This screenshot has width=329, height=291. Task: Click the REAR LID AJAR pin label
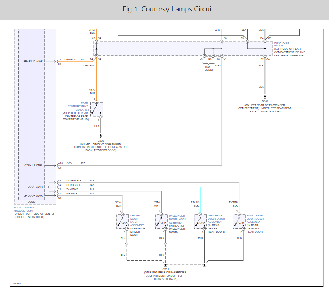point(33,62)
